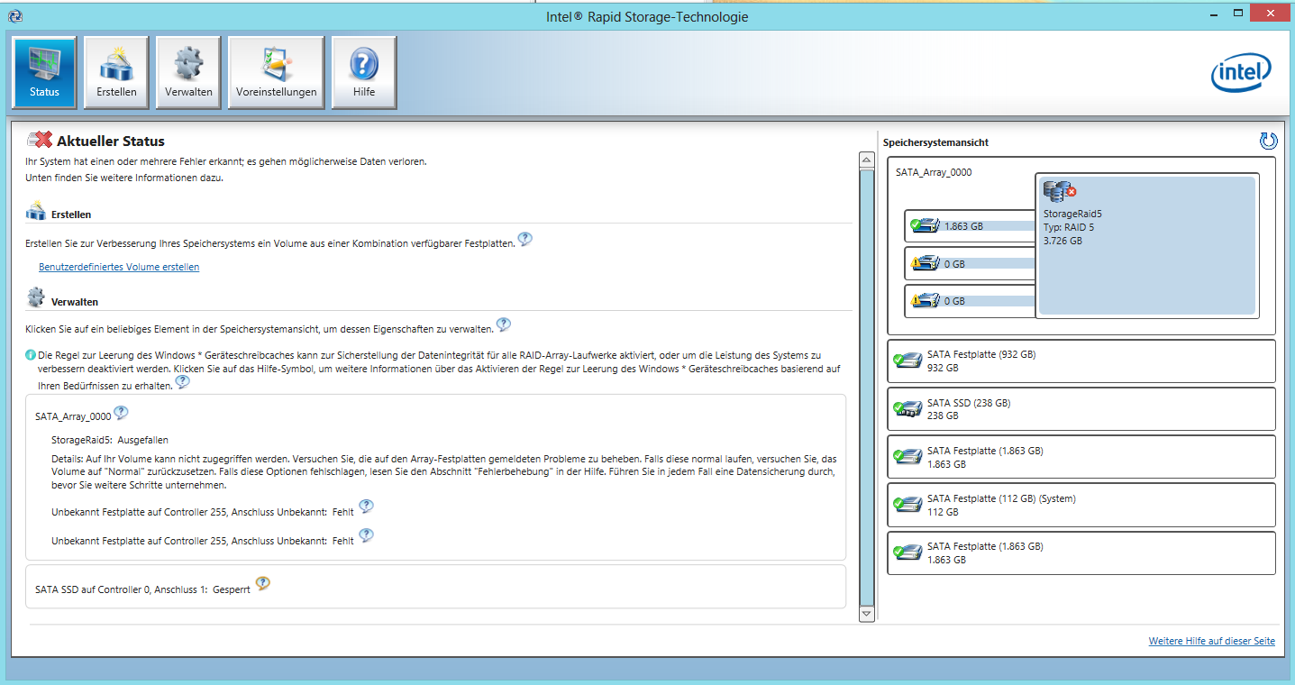
Task: Click Benutzerdefiniertes Volume erstellen link
Action: click(x=119, y=267)
